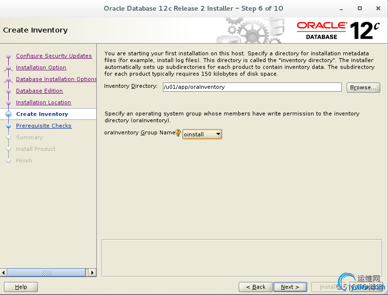The width and height of the screenshot is (388, 295).
Task: Open the Installation Option step link
Action: pos(41,67)
